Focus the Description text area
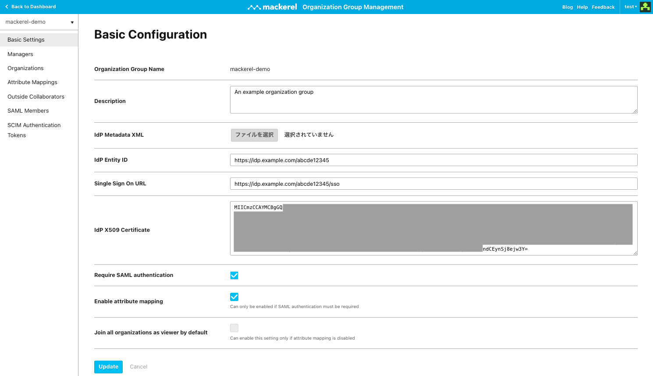The height and width of the screenshot is (376, 653). [434, 100]
